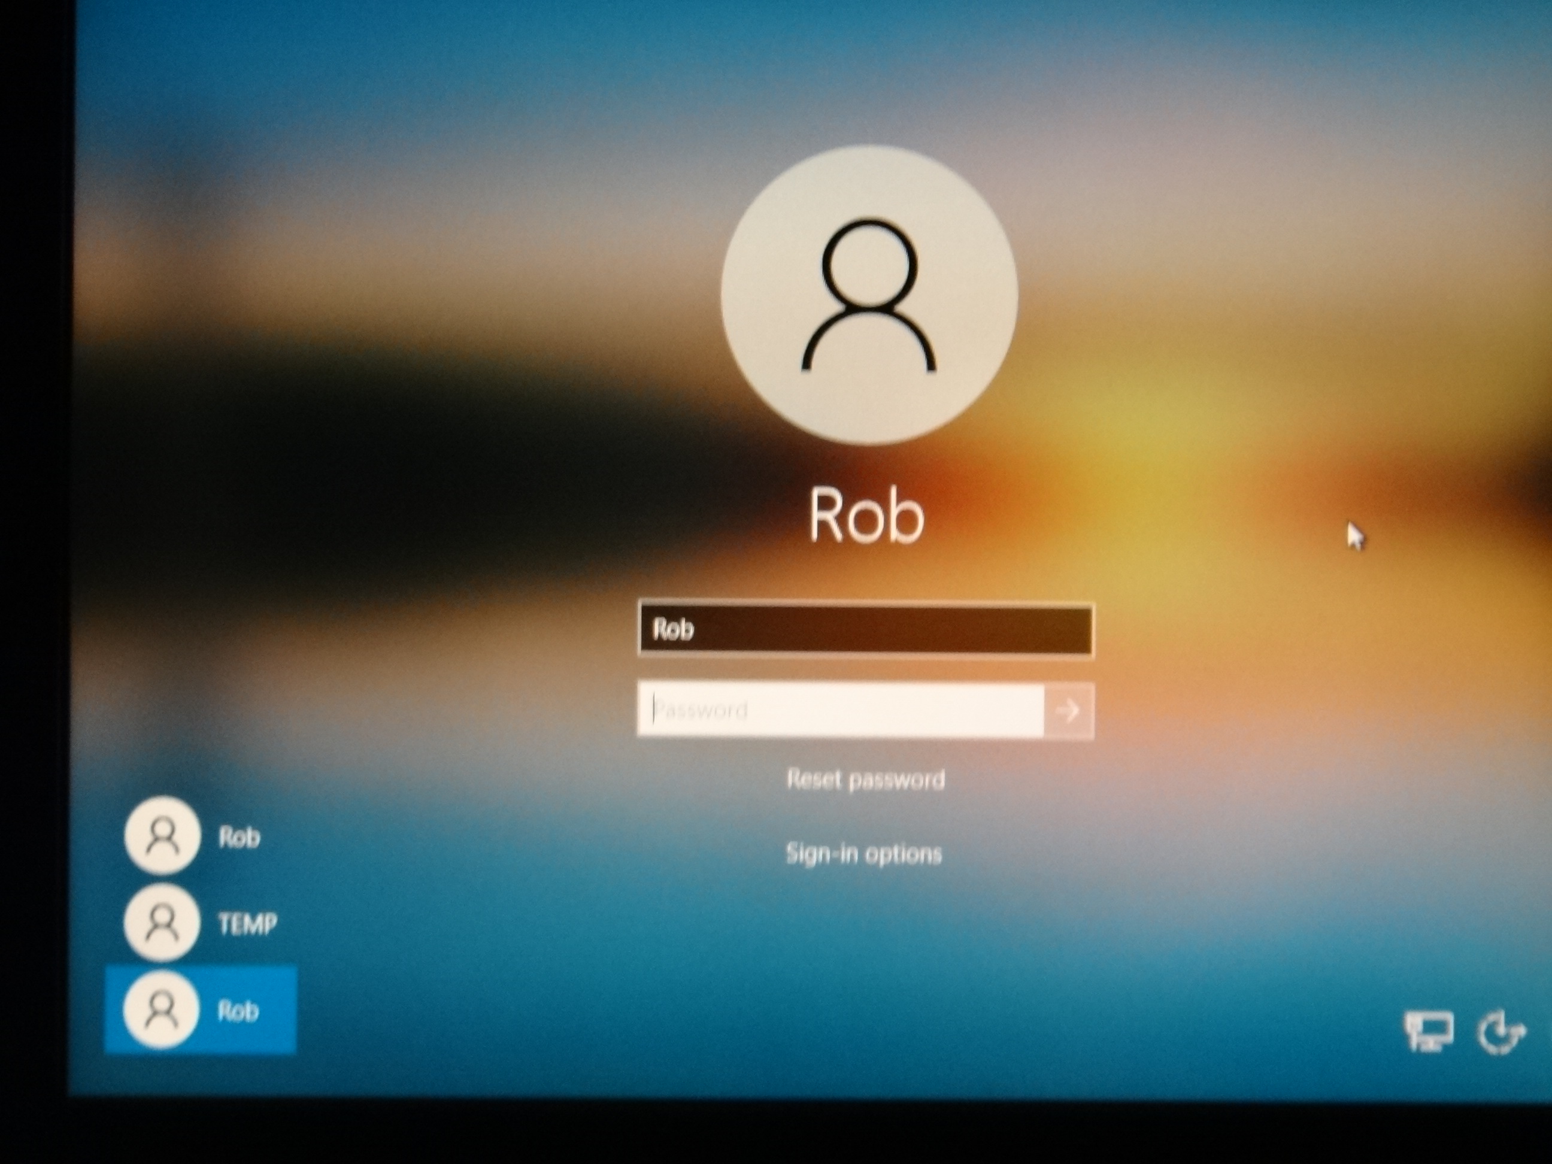Select the Rob account above TEMP
Image resolution: width=1552 pixels, height=1164 pixels.
coord(193,836)
